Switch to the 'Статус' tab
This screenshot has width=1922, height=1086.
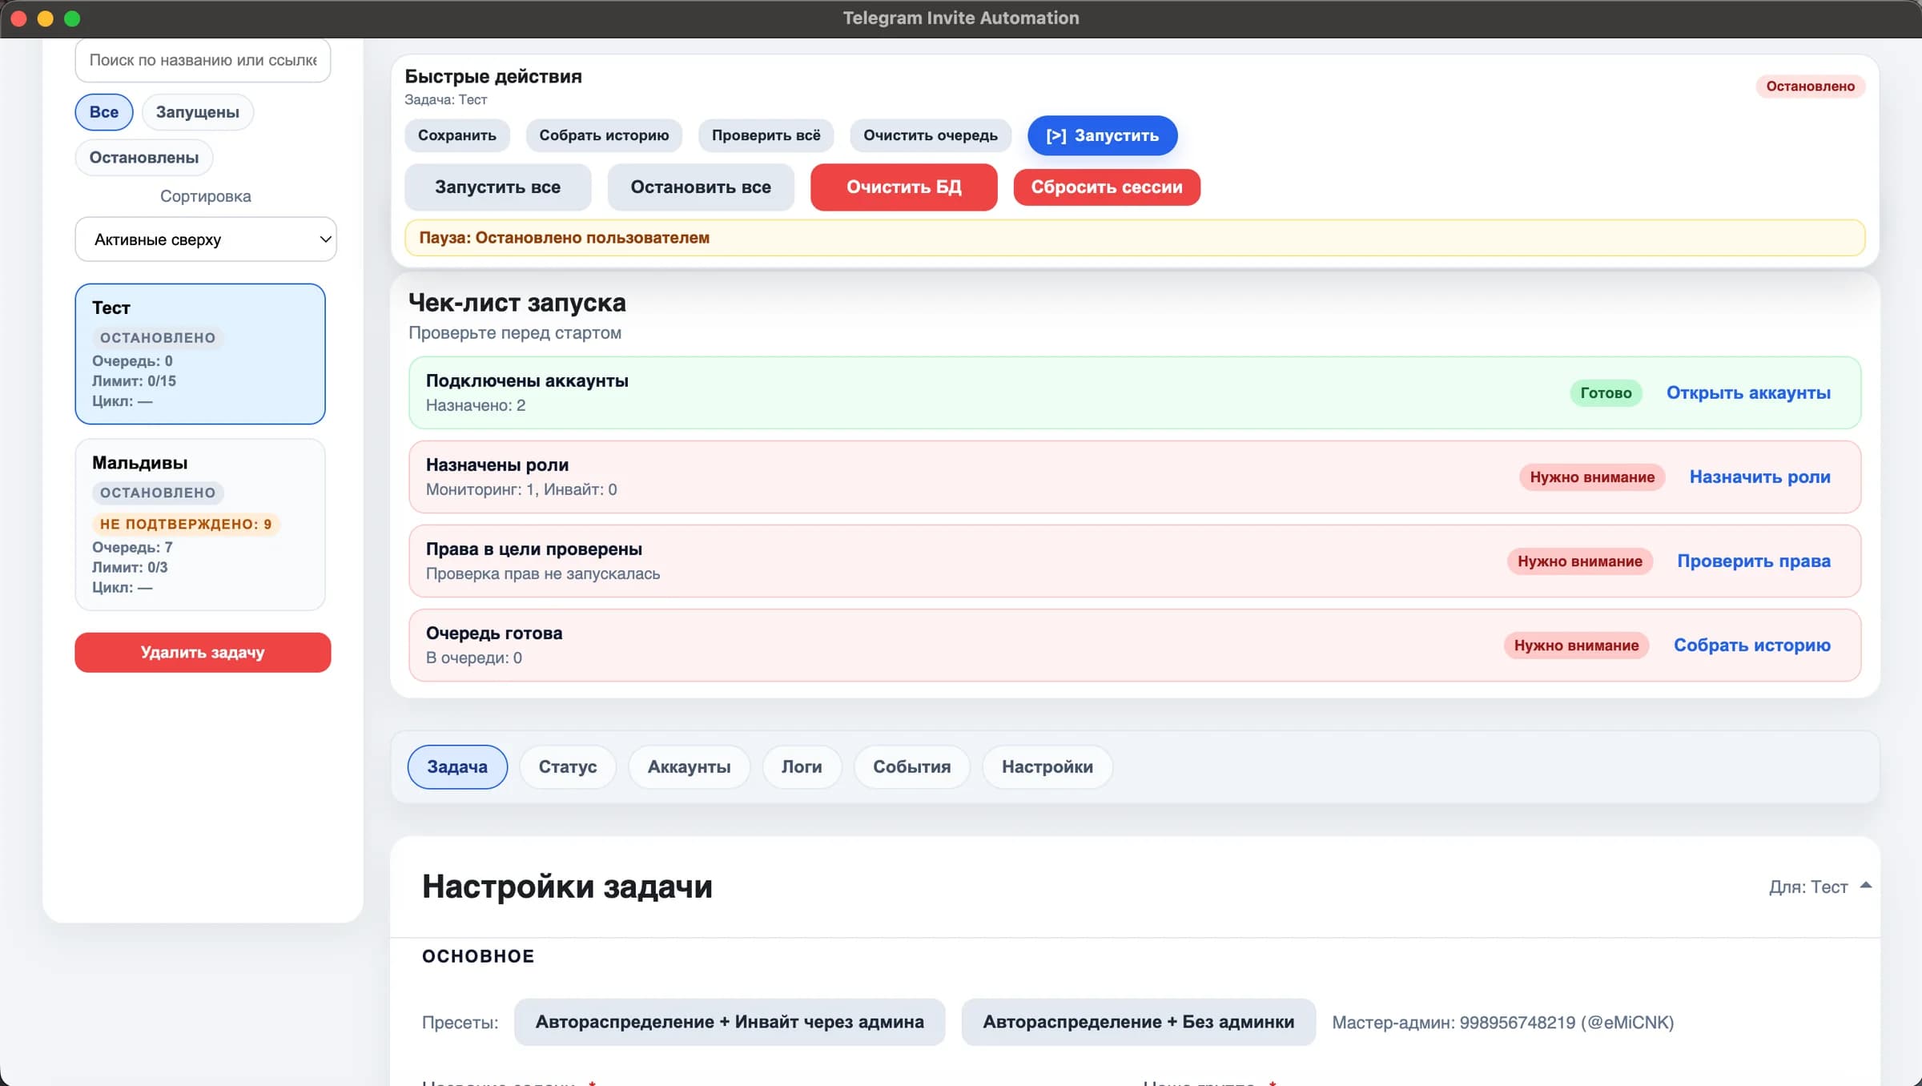[568, 767]
